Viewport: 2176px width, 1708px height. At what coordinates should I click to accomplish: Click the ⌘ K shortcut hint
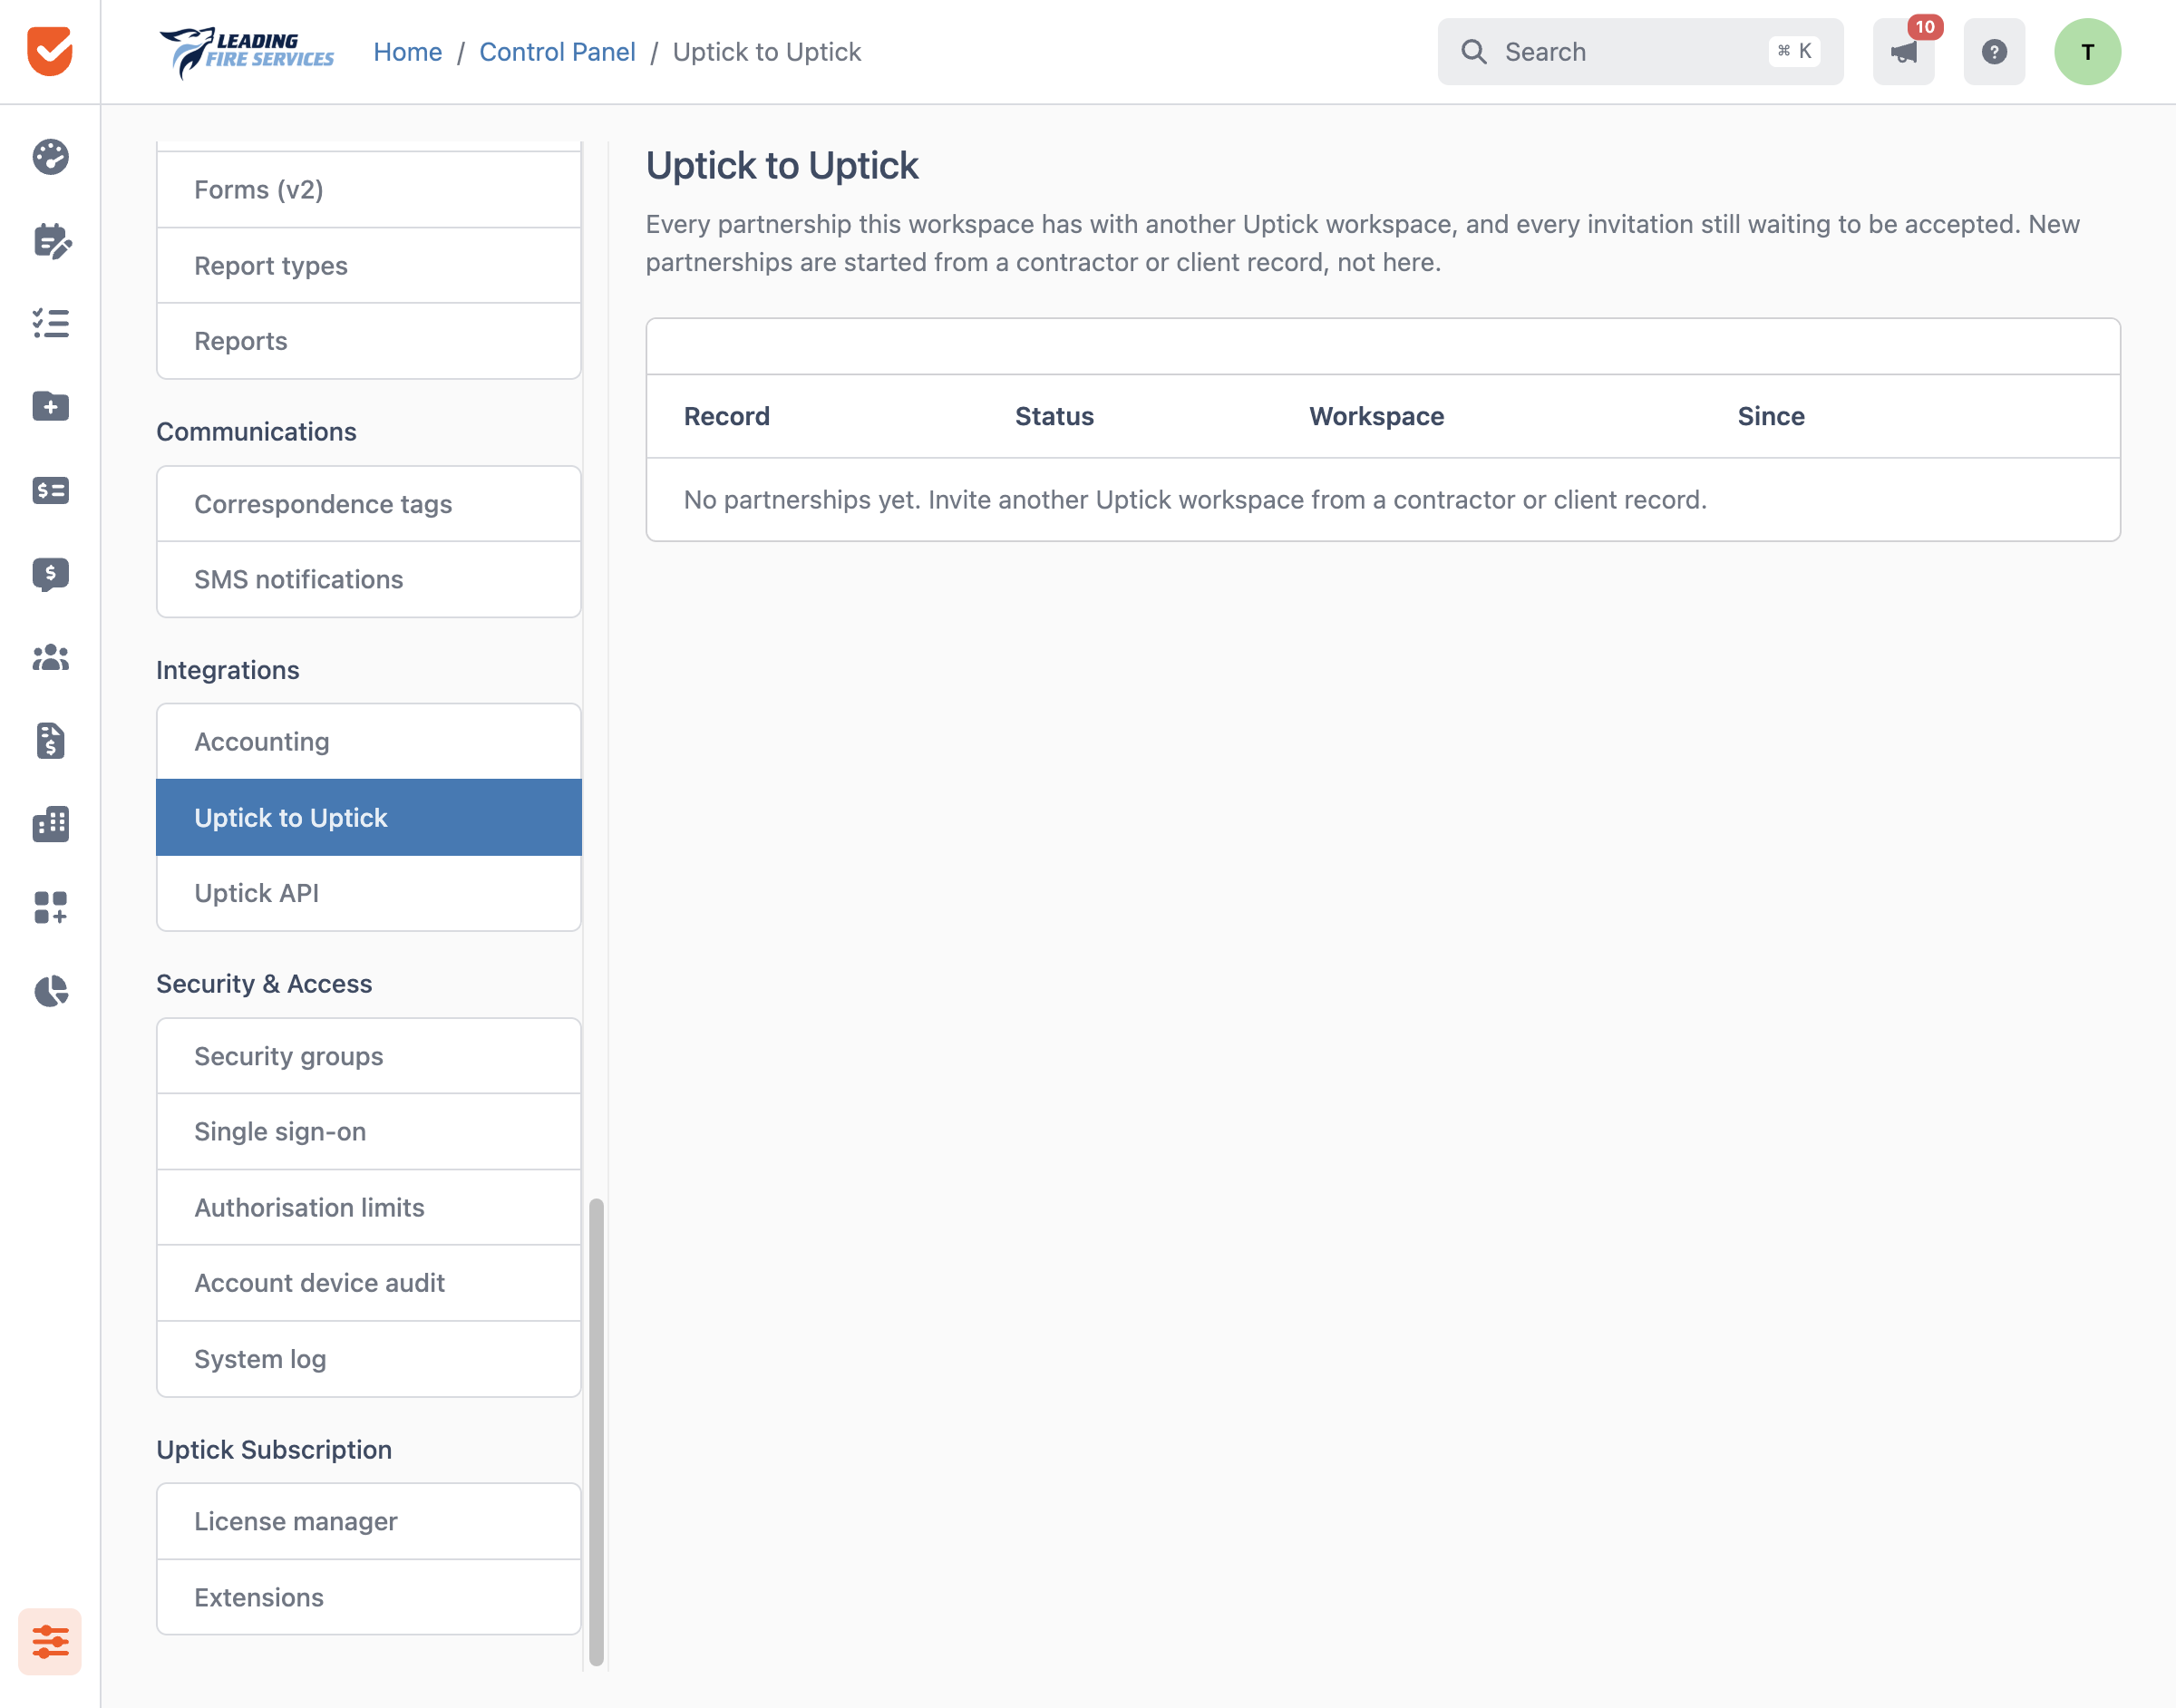point(1795,52)
